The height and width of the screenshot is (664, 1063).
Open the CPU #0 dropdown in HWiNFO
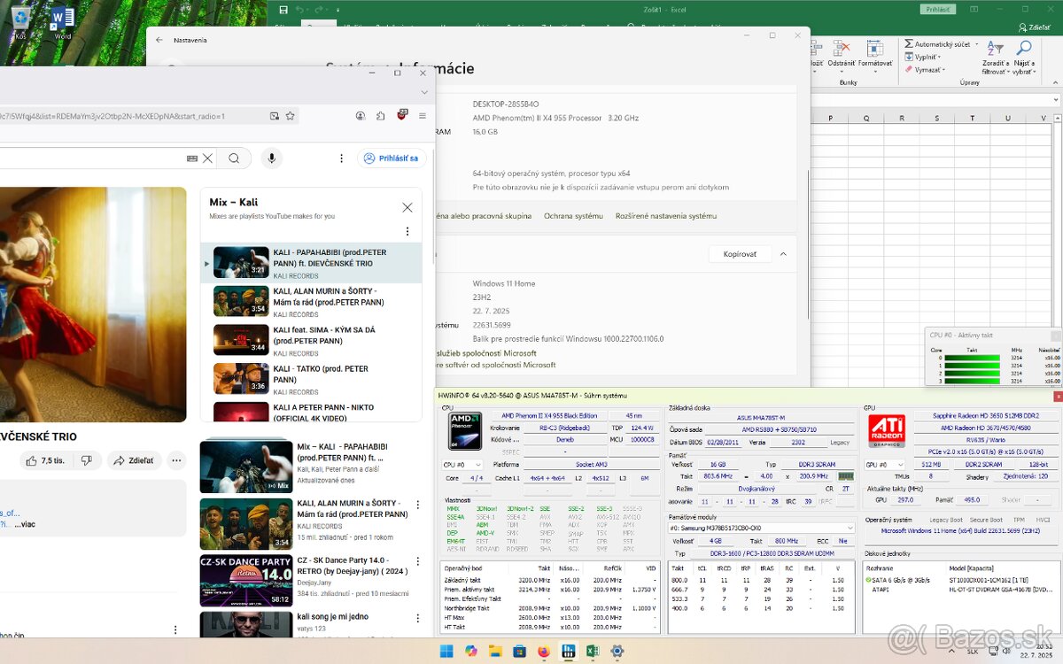tap(478, 465)
